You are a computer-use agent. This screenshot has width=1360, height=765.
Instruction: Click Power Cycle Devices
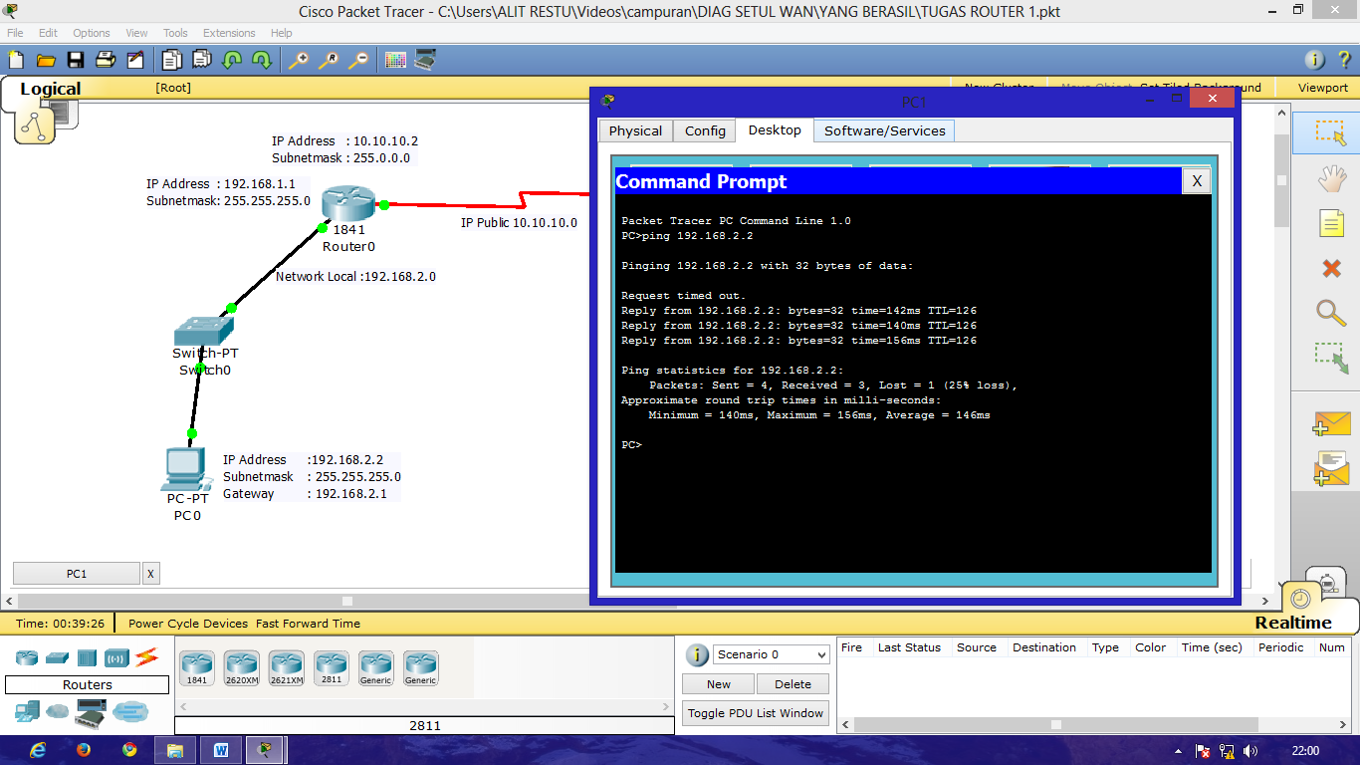[x=188, y=624]
